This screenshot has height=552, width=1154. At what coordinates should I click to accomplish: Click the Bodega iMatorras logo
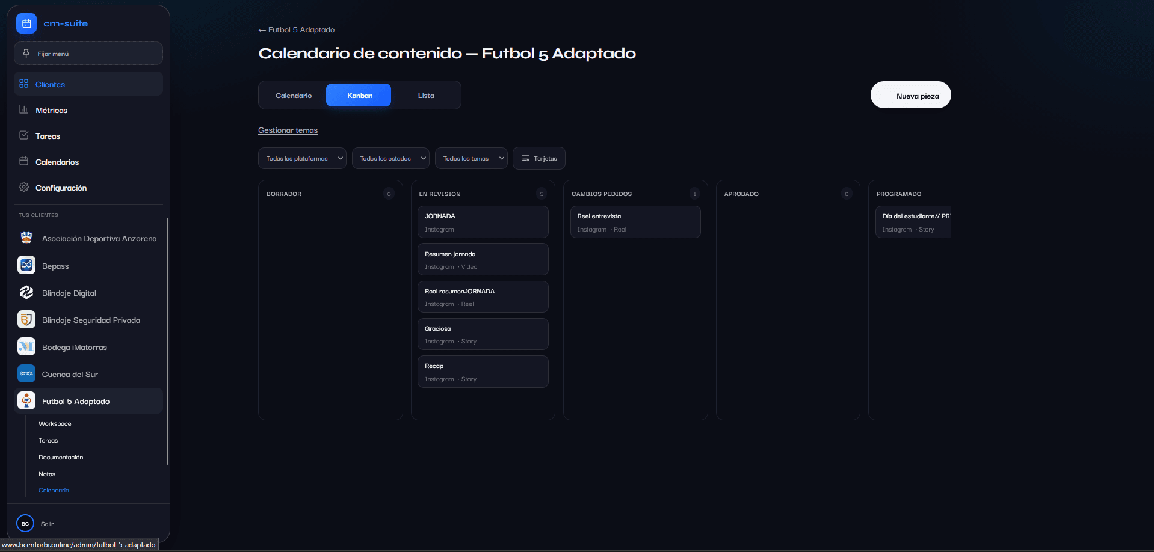point(26,346)
